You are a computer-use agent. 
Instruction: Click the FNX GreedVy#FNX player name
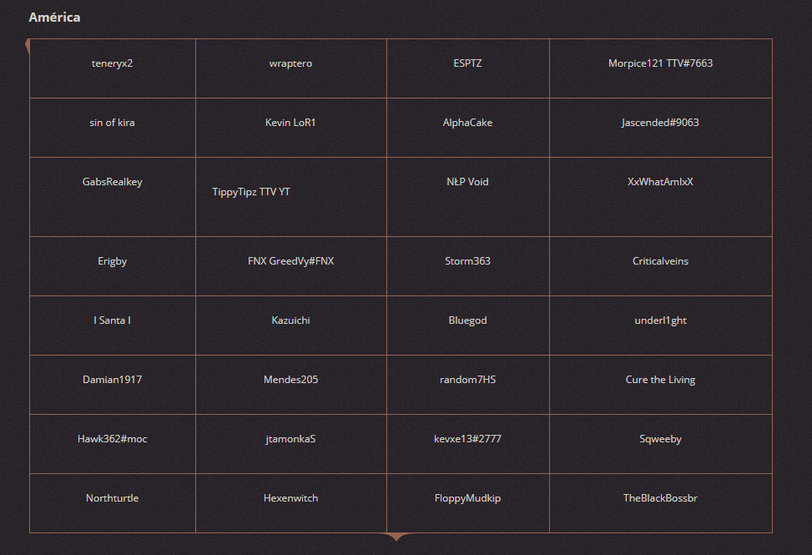[291, 261]
